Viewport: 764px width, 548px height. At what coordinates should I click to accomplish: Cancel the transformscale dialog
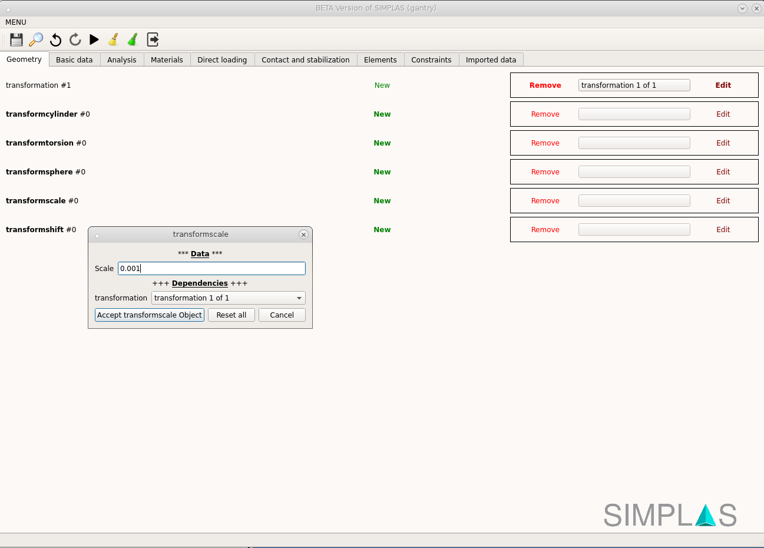tap(282, 315)
